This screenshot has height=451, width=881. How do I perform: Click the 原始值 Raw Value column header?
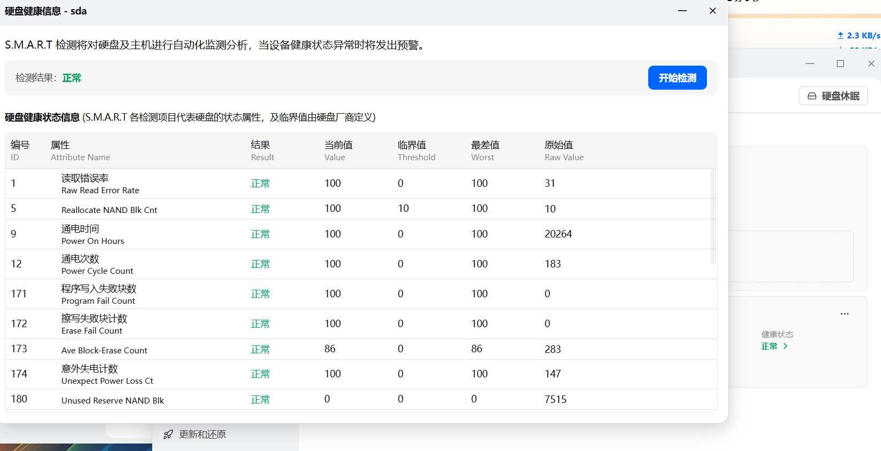click(x=564, y=151)
